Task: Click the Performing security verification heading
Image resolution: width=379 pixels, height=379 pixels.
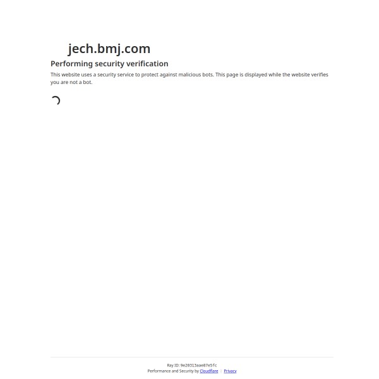Action: [109, 64]
